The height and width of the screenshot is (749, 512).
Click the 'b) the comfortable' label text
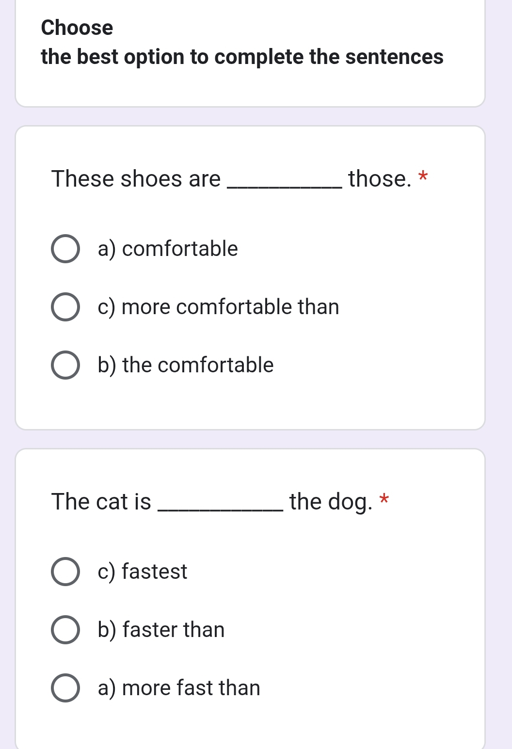coord(186,366)
